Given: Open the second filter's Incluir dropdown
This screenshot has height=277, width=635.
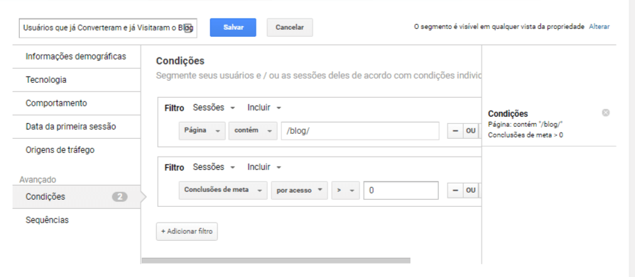Looking at the screenshot, I should click(x=264, y=167).
